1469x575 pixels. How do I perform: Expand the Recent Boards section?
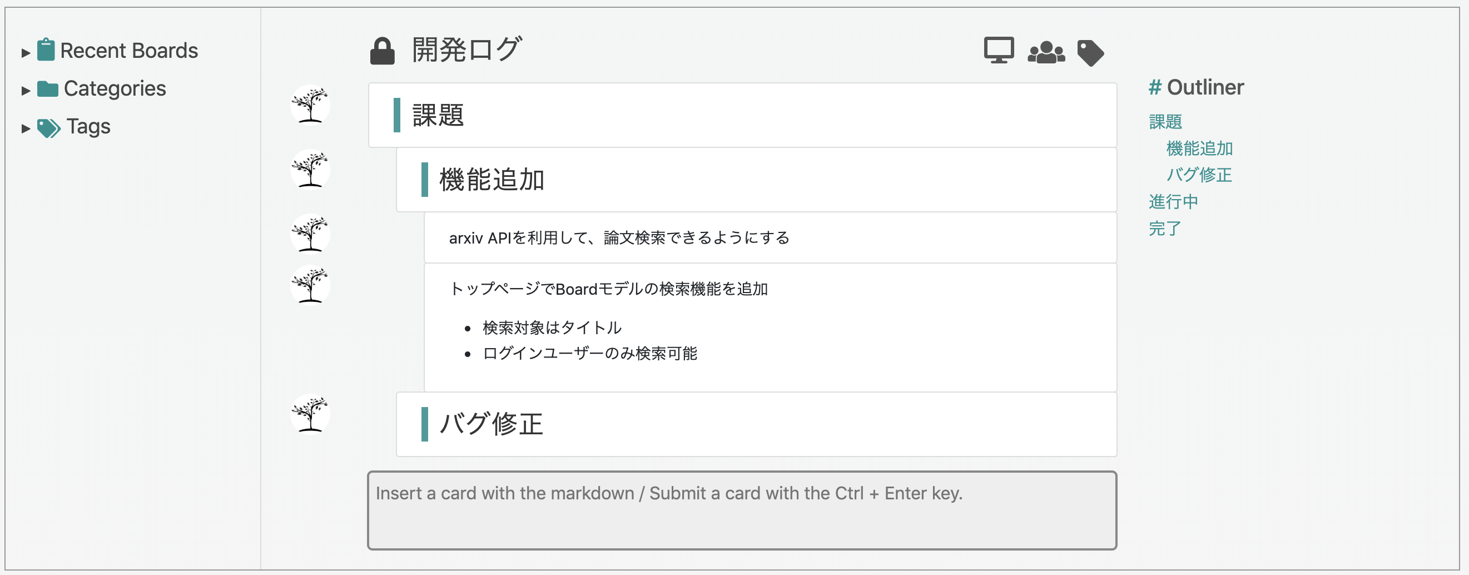pyautogui.click(x=25, y=51)
